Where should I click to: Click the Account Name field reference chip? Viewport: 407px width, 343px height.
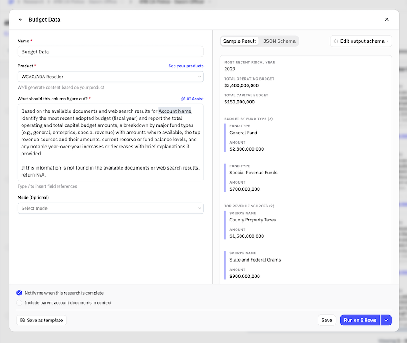coord(175,111)
